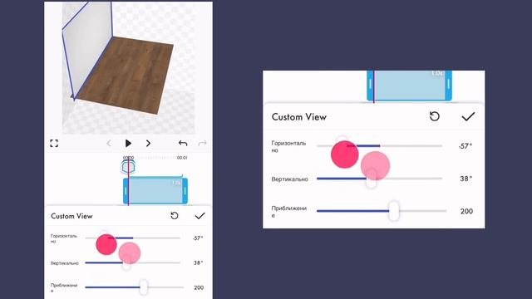The height and width of the screenshot is (299, 532).
Task: Tap the Custom View title in phone panel
Action: [71, 216]
